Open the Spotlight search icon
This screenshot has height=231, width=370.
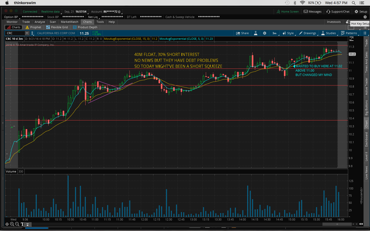(x=354, y=3)
